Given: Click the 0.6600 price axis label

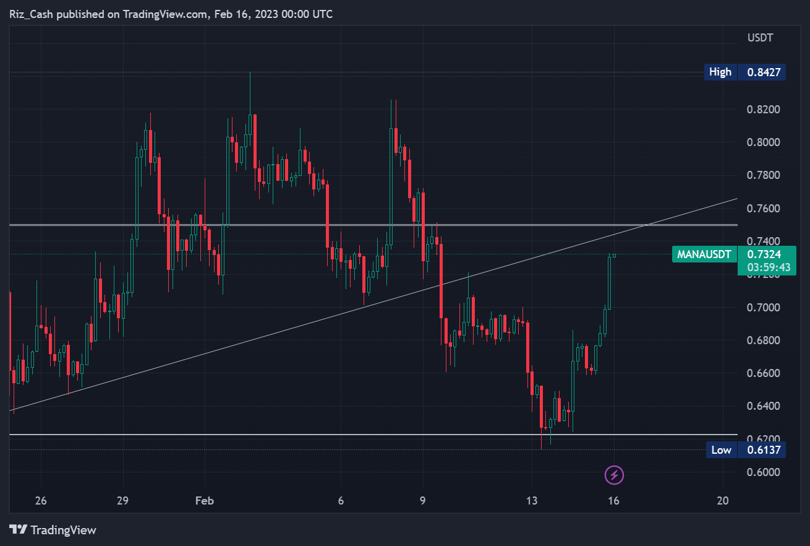Looking at the screenshot, I should point(763,373).
